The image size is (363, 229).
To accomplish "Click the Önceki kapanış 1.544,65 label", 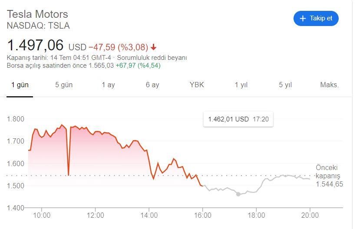I will point(329,176).
